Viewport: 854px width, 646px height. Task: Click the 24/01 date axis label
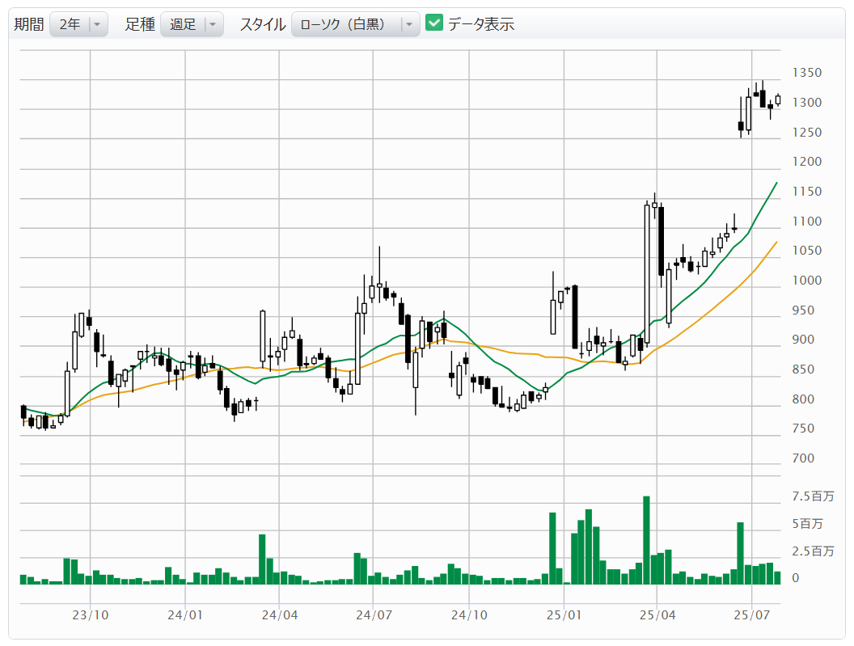tap(185, 615)
